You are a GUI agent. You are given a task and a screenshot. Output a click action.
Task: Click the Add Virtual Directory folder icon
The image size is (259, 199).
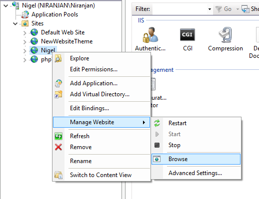coord(58,94)
